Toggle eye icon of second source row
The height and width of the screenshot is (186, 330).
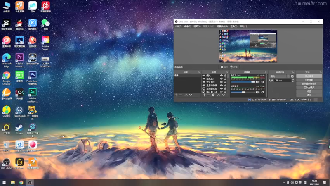pyautogui.click(x=221, y=79)
